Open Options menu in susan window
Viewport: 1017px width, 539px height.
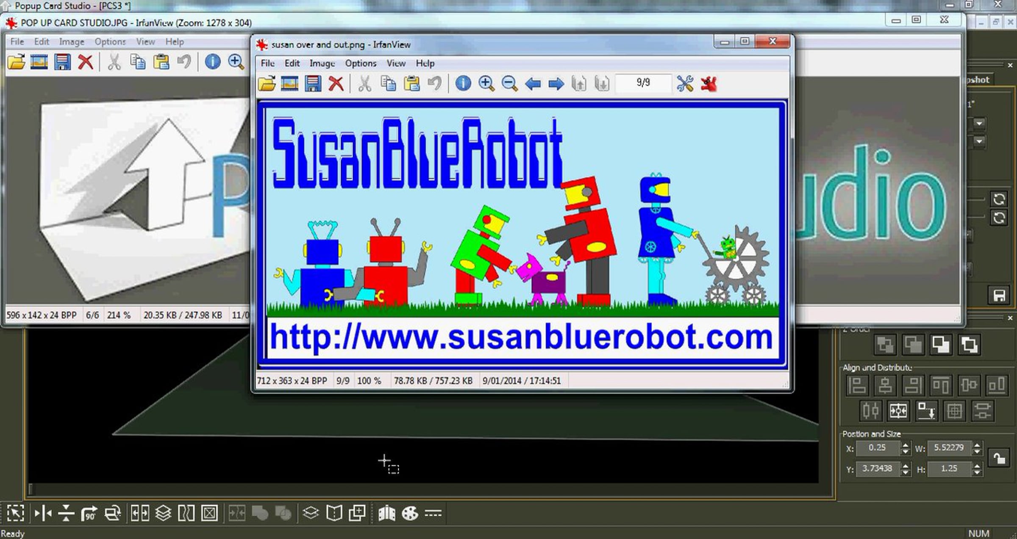point(361,63)
